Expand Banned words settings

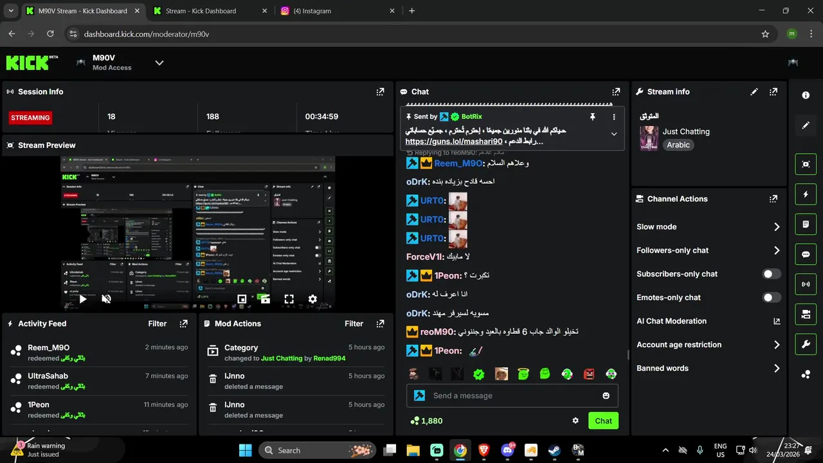(777, 368)
